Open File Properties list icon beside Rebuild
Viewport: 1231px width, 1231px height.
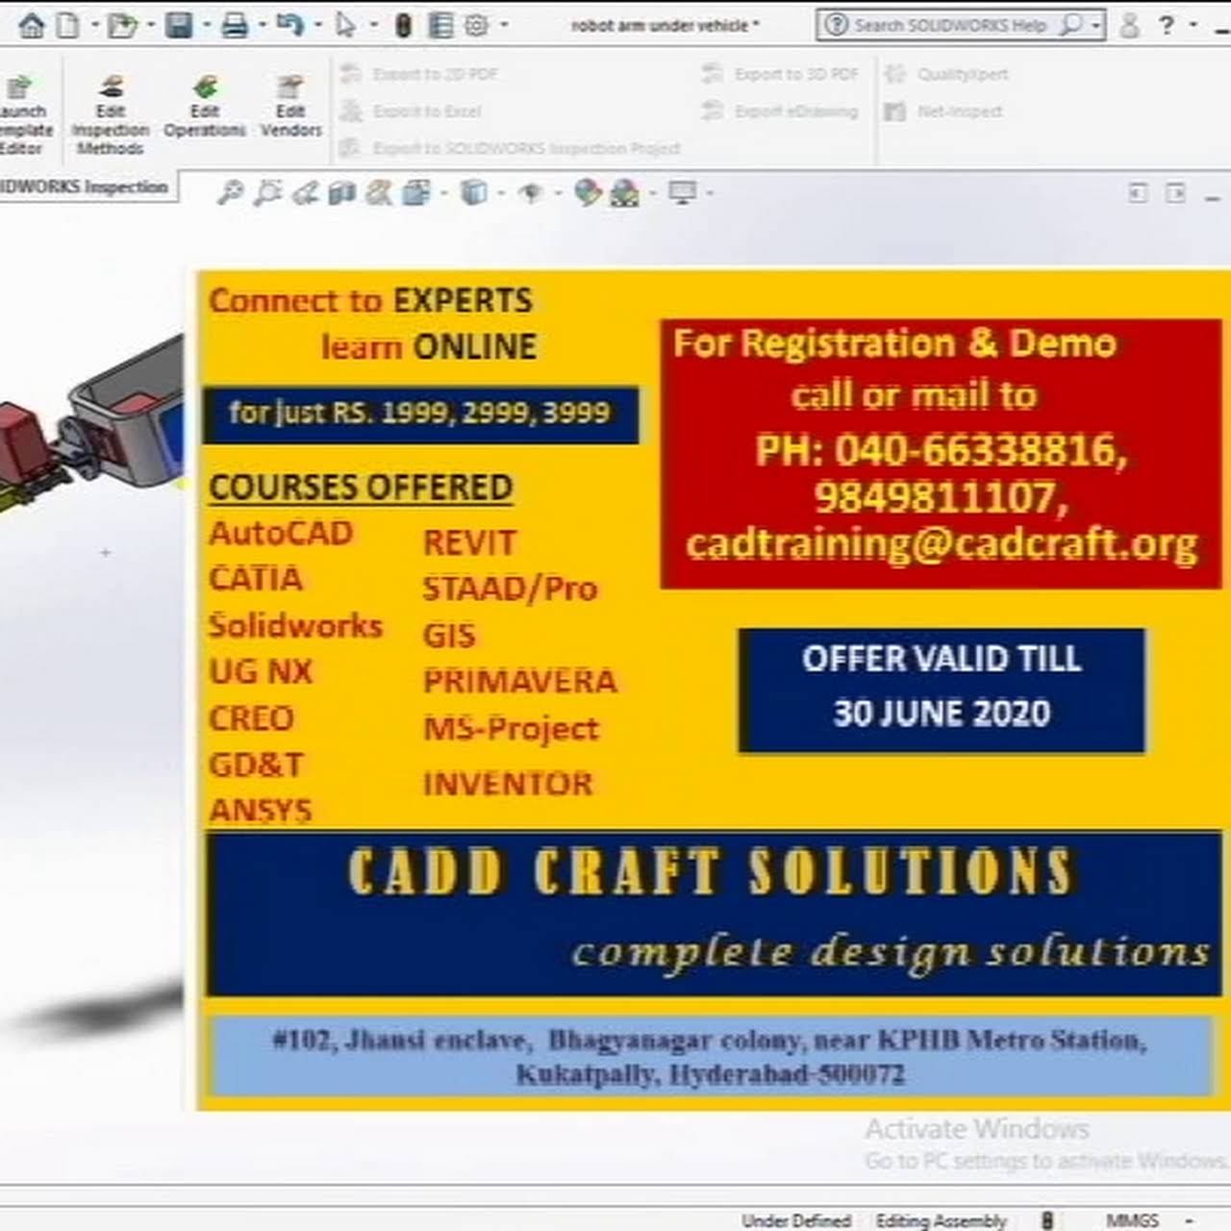440,25
